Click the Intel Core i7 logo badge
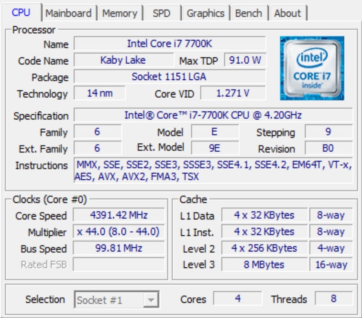The width and height of the screenshot is (362, 318). [x=312, y=68]
